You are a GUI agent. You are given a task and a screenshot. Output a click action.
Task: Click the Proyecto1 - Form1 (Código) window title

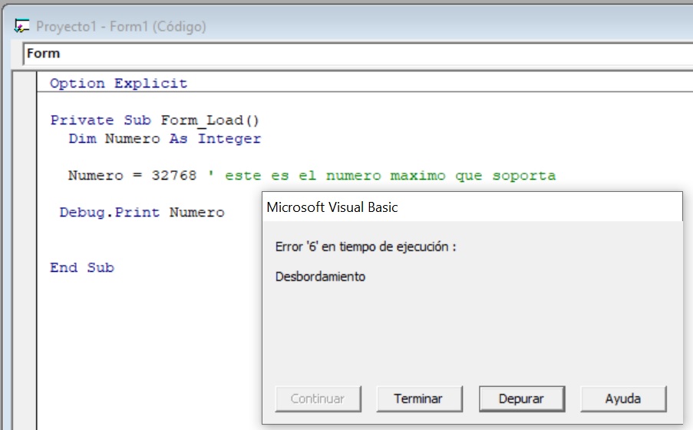click(120, 27)
